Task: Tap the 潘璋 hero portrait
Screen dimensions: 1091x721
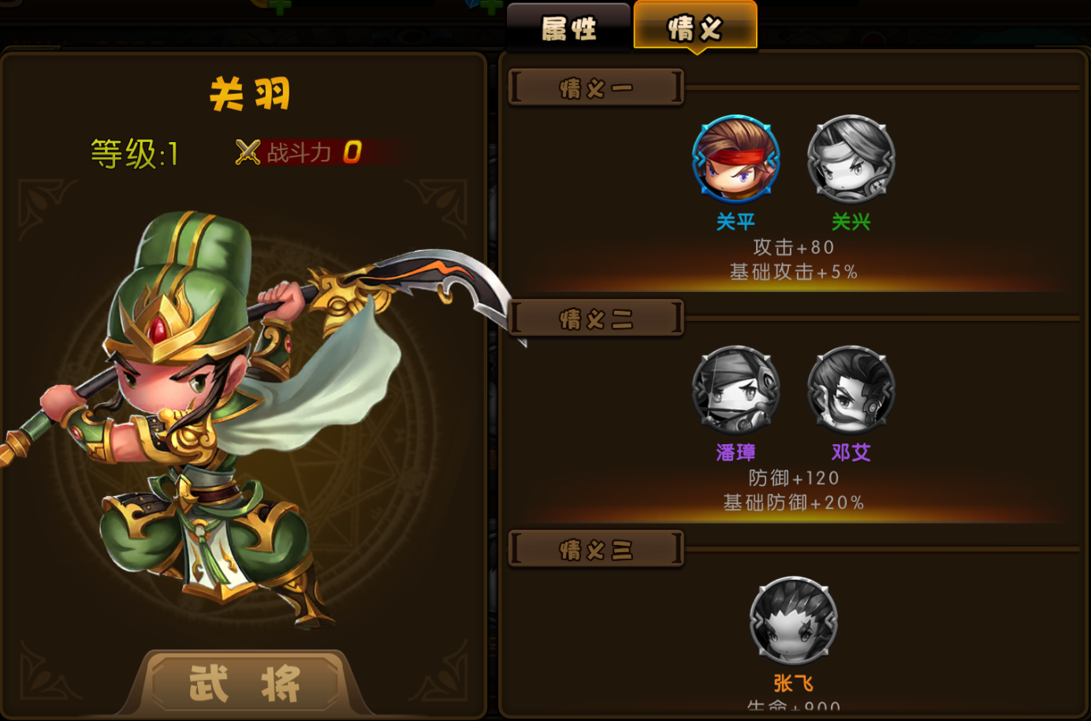Action: (x=735, y=390)
